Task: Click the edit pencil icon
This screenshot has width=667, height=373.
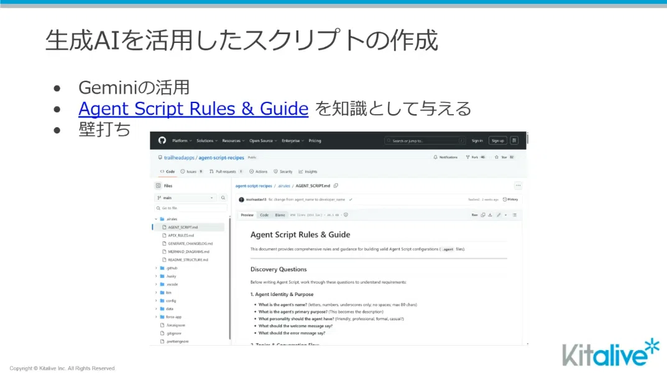Action: [499, 215]
